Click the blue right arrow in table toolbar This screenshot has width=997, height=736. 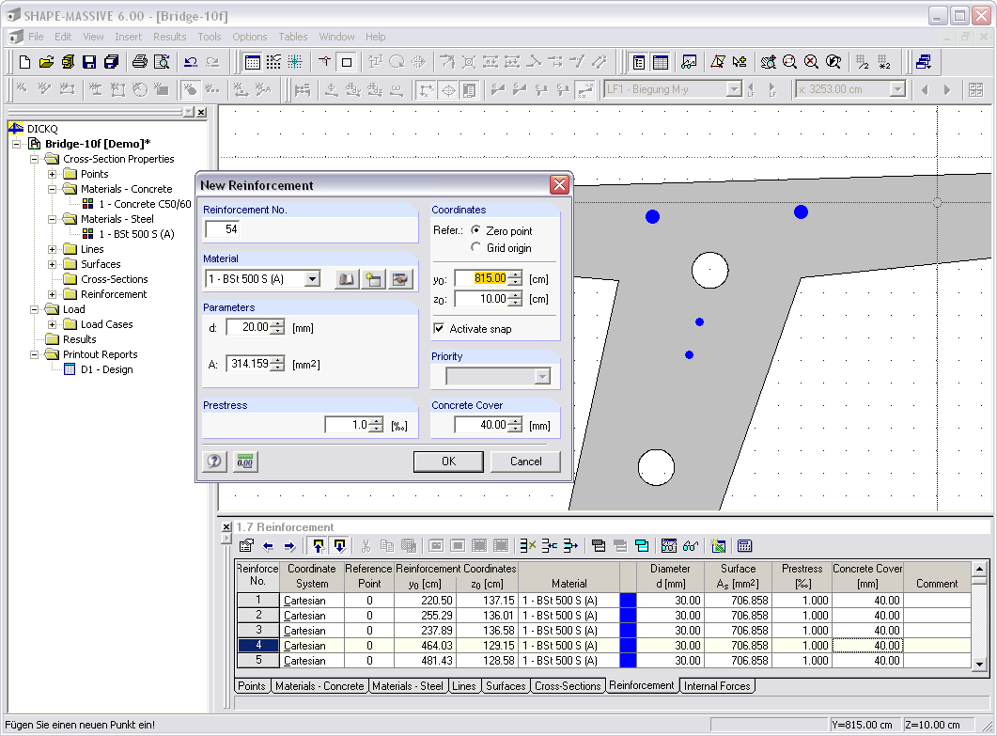coord(290,546)
